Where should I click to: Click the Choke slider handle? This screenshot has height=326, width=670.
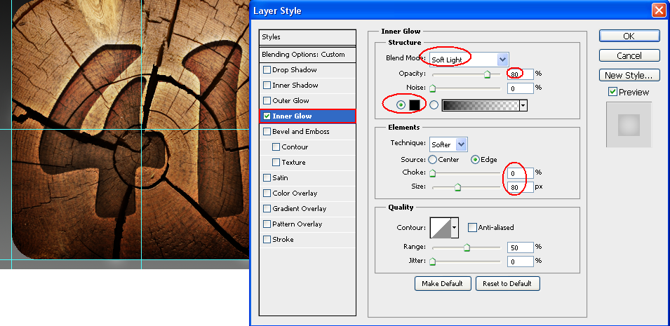432,174
